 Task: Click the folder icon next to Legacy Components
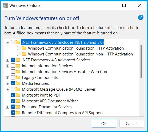point(18,78)
